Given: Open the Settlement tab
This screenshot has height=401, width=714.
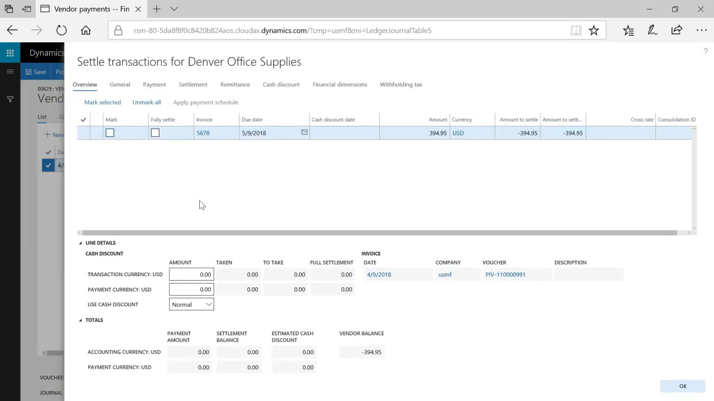Looking at the screenshot, I should click(x=193, y=85).
